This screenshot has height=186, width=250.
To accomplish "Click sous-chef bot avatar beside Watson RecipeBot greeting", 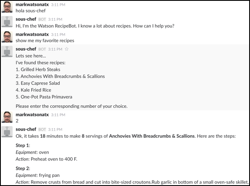I will pyautogui.click(x=7, y=22).
